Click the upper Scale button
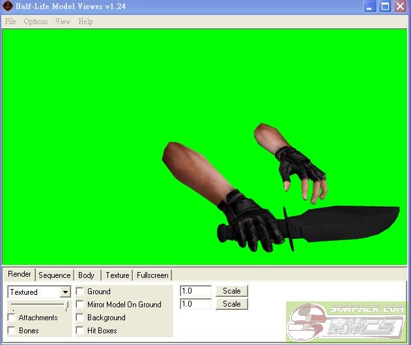The width and height of the screenshot is (411, 345). pyautogui.click(x=232, y=291)
